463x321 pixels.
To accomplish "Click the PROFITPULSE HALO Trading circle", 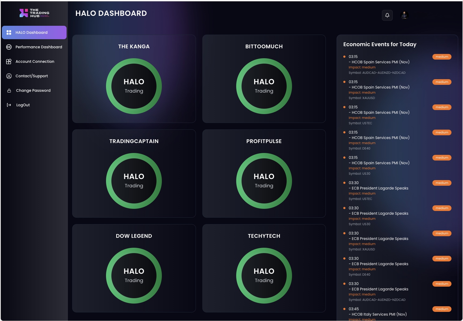I will click(264, 181).
